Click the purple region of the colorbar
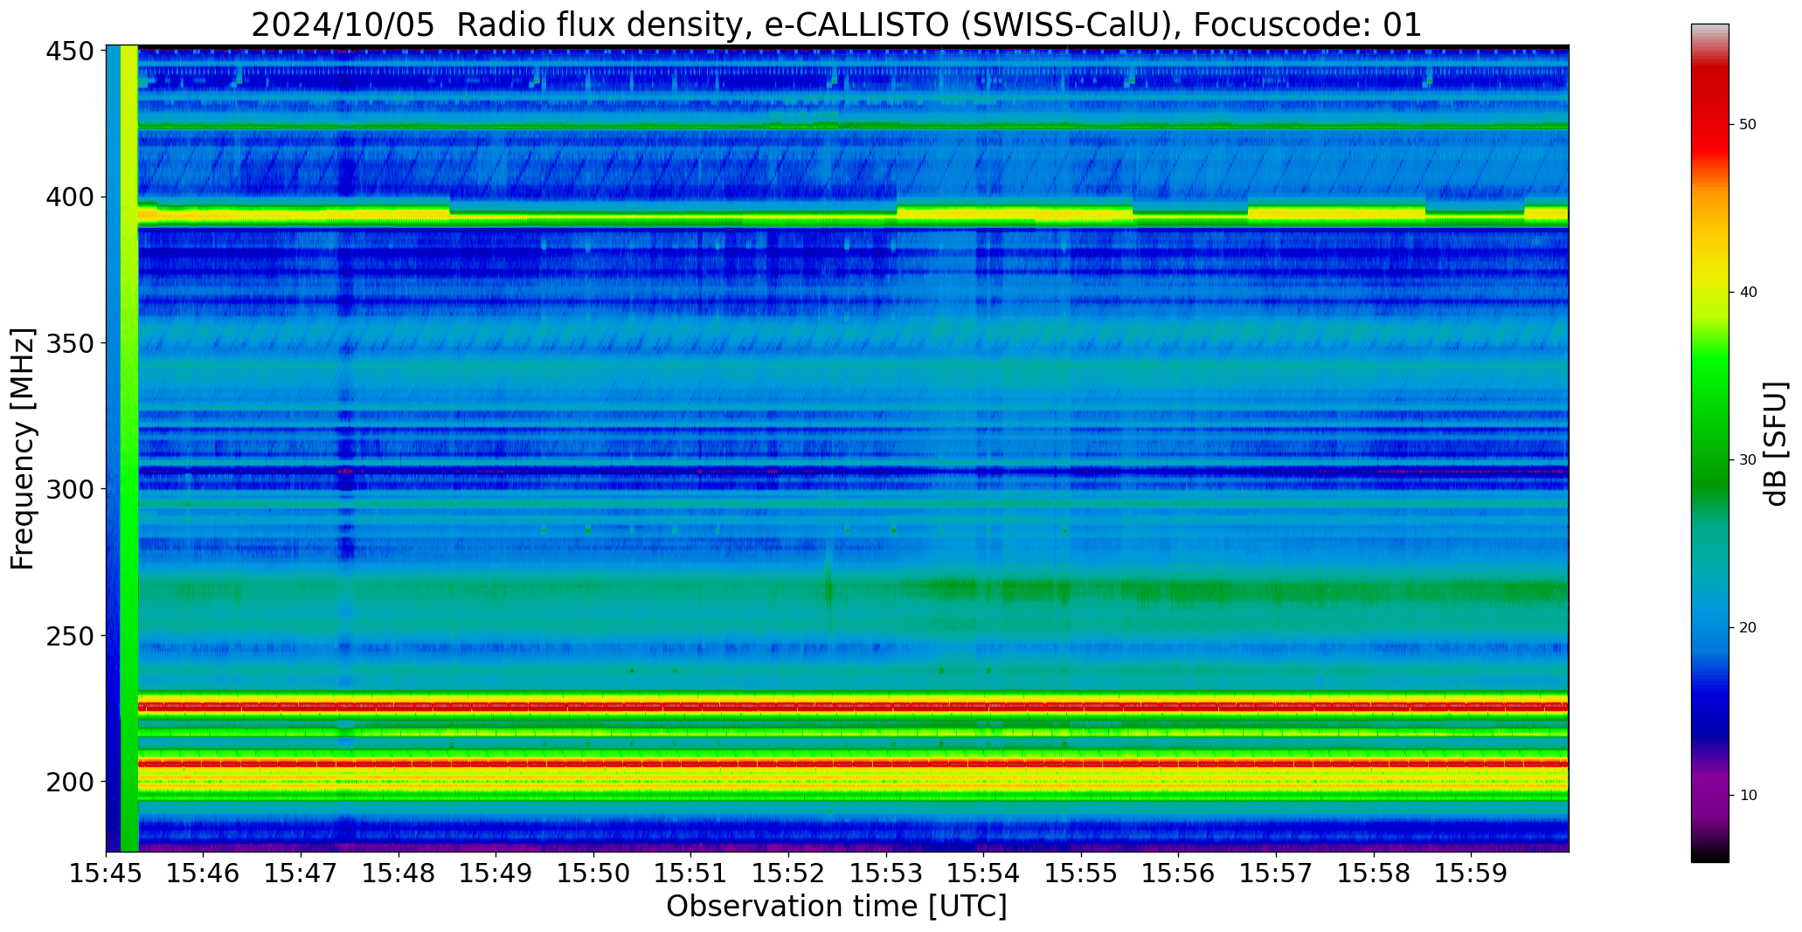The height and width of the screenshot is (932, 1802). tap(1709, 795)
